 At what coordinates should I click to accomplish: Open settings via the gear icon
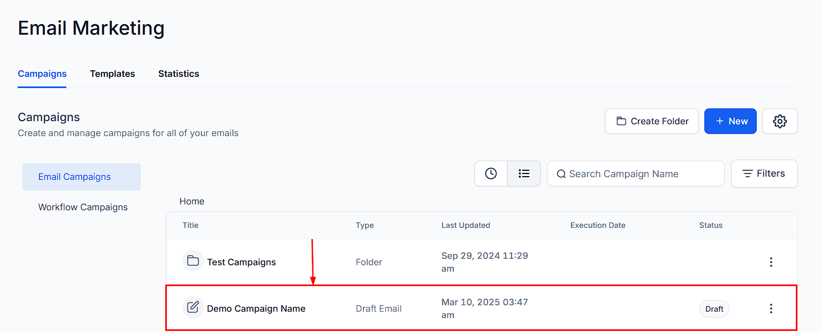(x=780, y=121)
